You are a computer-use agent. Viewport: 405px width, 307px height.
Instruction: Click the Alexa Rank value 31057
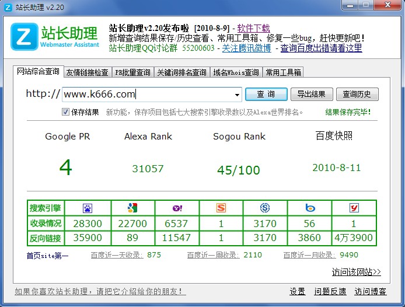pyautogui.click(x=148, y=169)
